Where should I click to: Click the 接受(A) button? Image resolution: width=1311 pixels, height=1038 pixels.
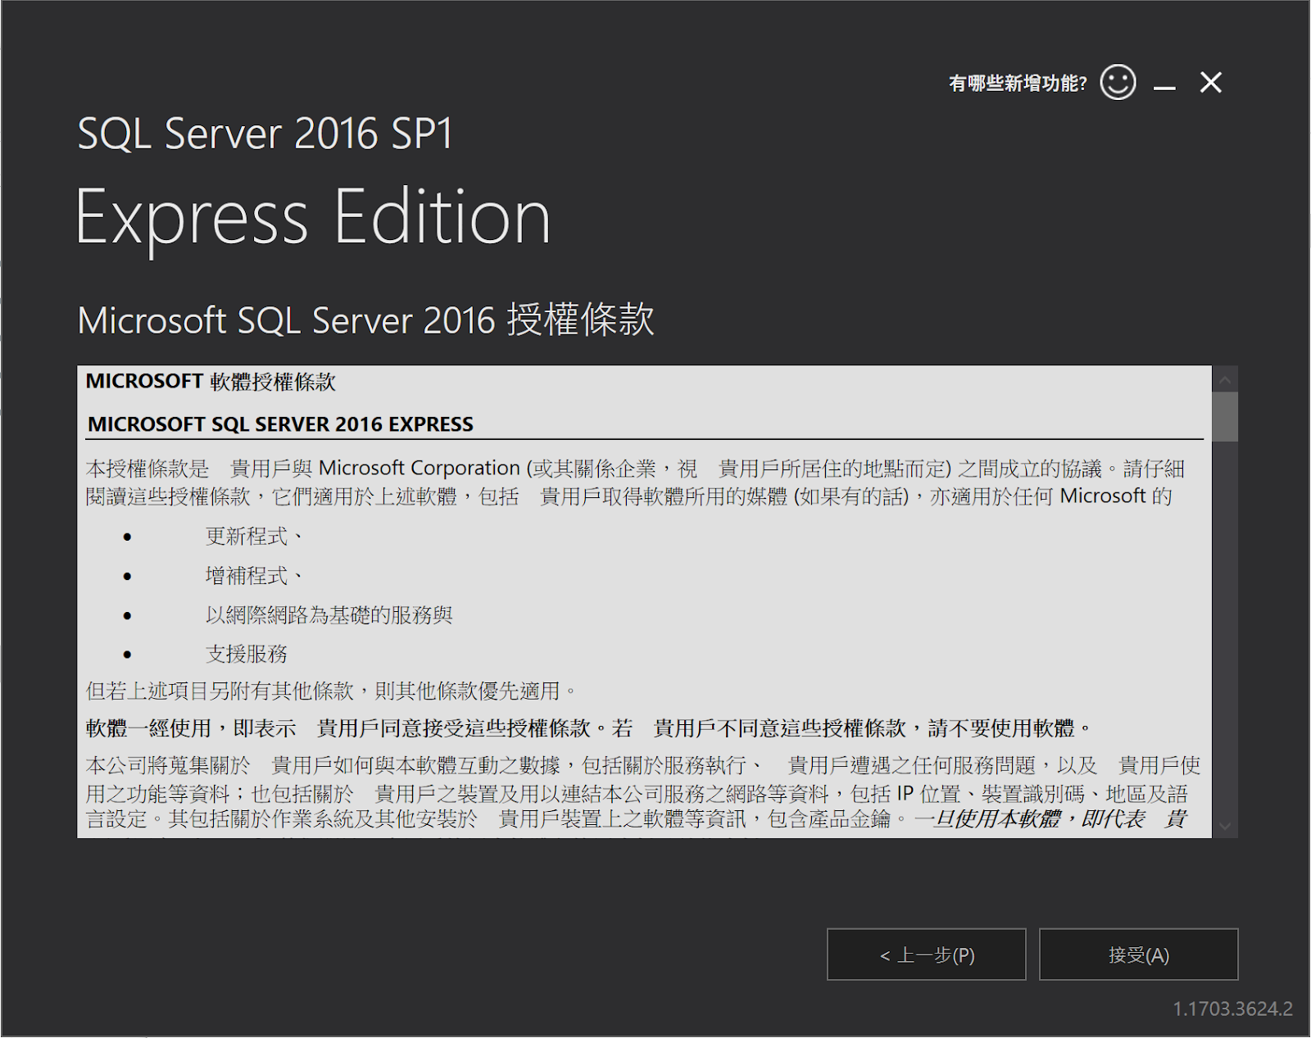1138,954
